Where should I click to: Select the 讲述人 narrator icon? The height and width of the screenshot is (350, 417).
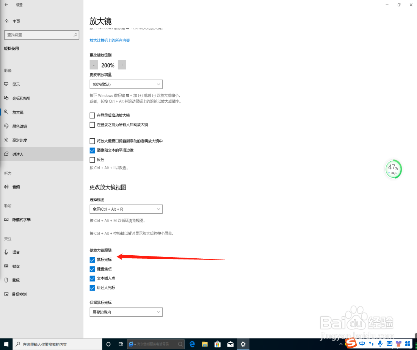click(6, 154)
